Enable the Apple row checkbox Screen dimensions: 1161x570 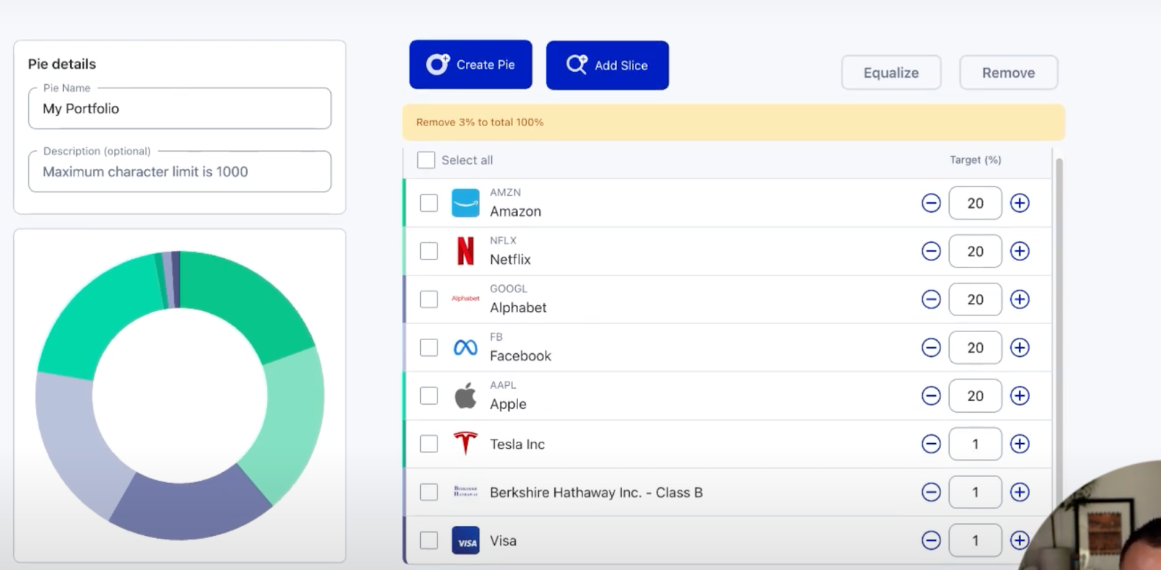(x=429, y=395)
